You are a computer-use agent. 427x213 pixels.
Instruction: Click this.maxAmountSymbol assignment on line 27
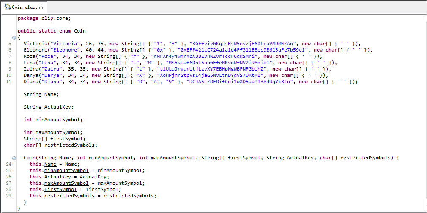coord(87,183)
